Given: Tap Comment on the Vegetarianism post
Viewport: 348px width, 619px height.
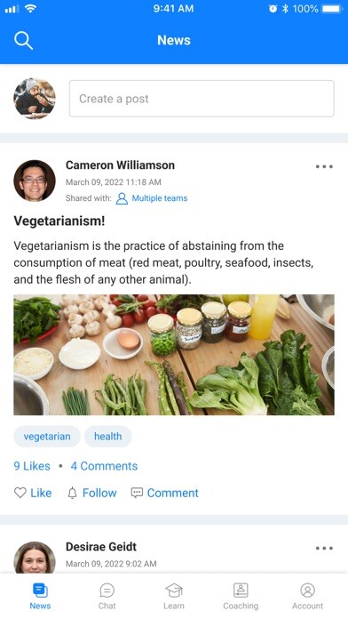Looking at the screenshot, I should pyautogui.click(x=165, y=493).
